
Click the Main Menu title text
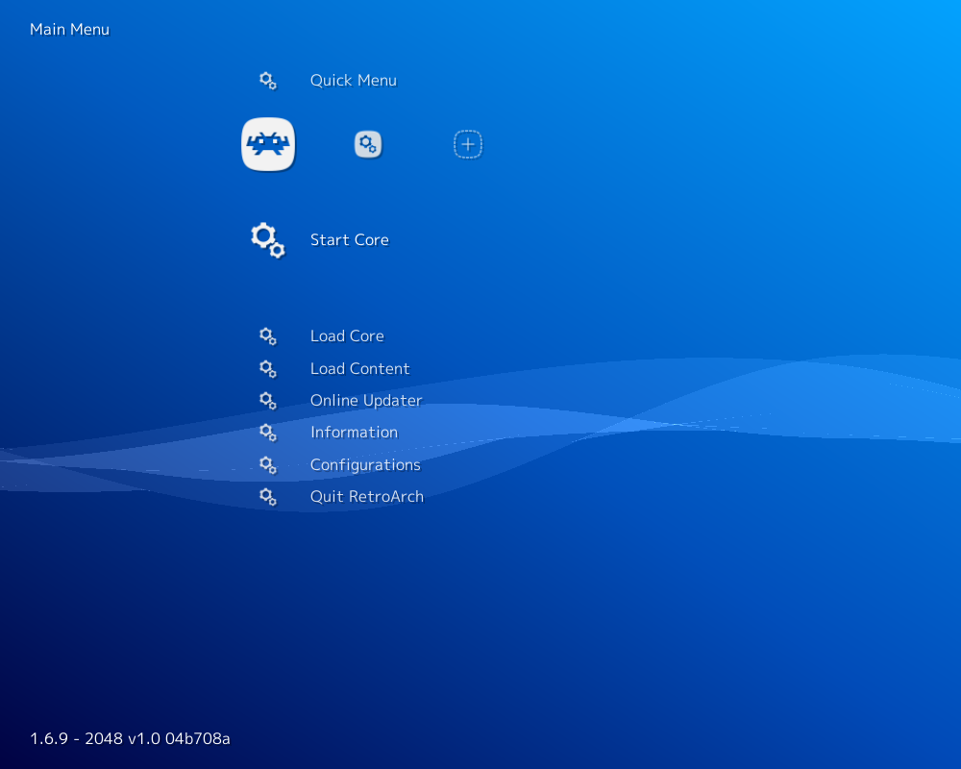click(x=70, y=30)
